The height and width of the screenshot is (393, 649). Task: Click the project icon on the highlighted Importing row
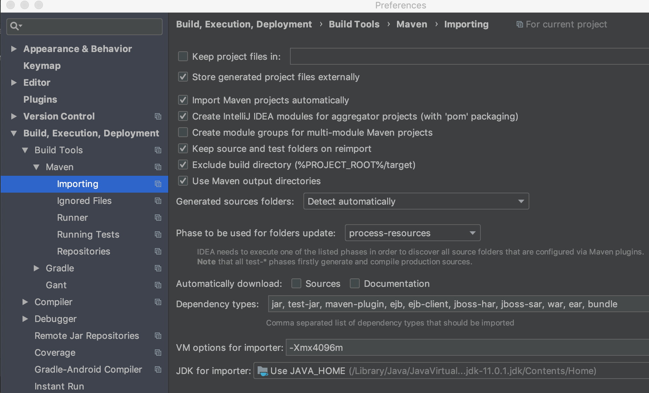coord(158,184)
